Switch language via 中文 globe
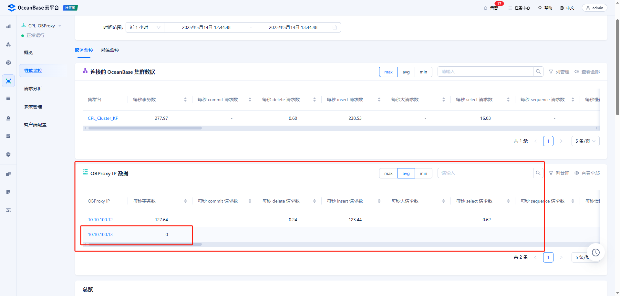620x296 pixels. tap(567, 8)
